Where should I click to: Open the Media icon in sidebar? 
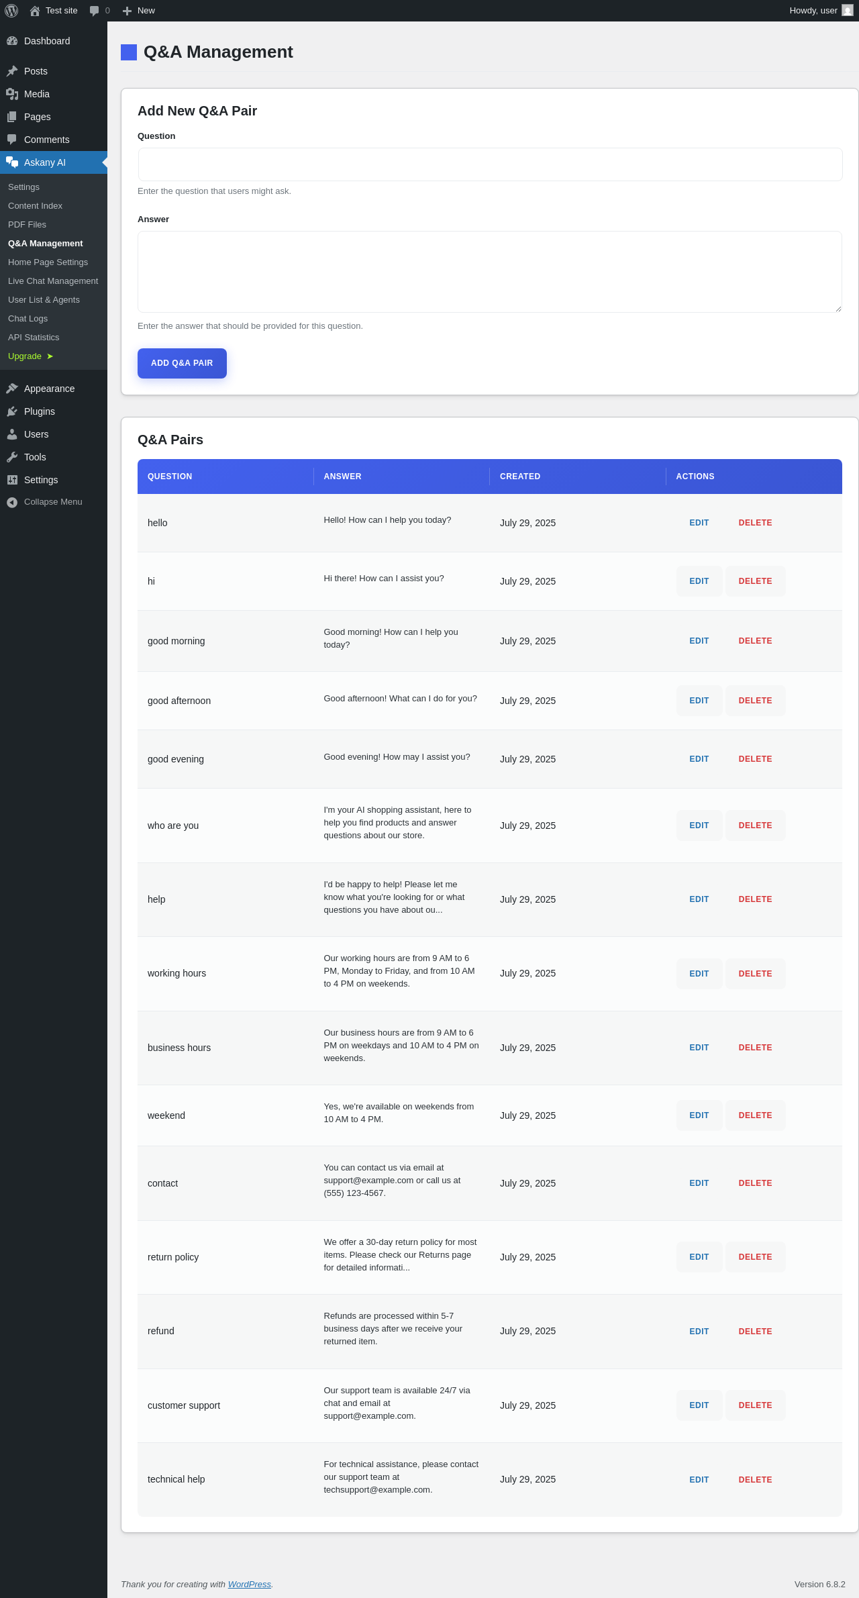tap(12, 94)
